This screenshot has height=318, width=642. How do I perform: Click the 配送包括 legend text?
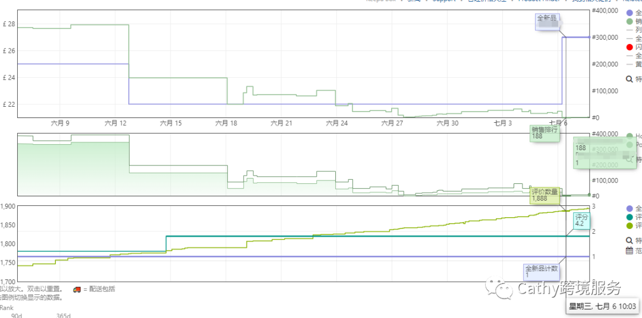pyautogui.click(x=102, y=290)
